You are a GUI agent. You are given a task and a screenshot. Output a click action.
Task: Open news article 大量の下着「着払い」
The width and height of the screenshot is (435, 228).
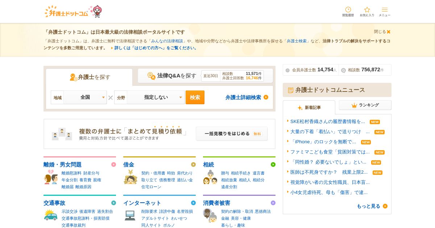(330, 132)
